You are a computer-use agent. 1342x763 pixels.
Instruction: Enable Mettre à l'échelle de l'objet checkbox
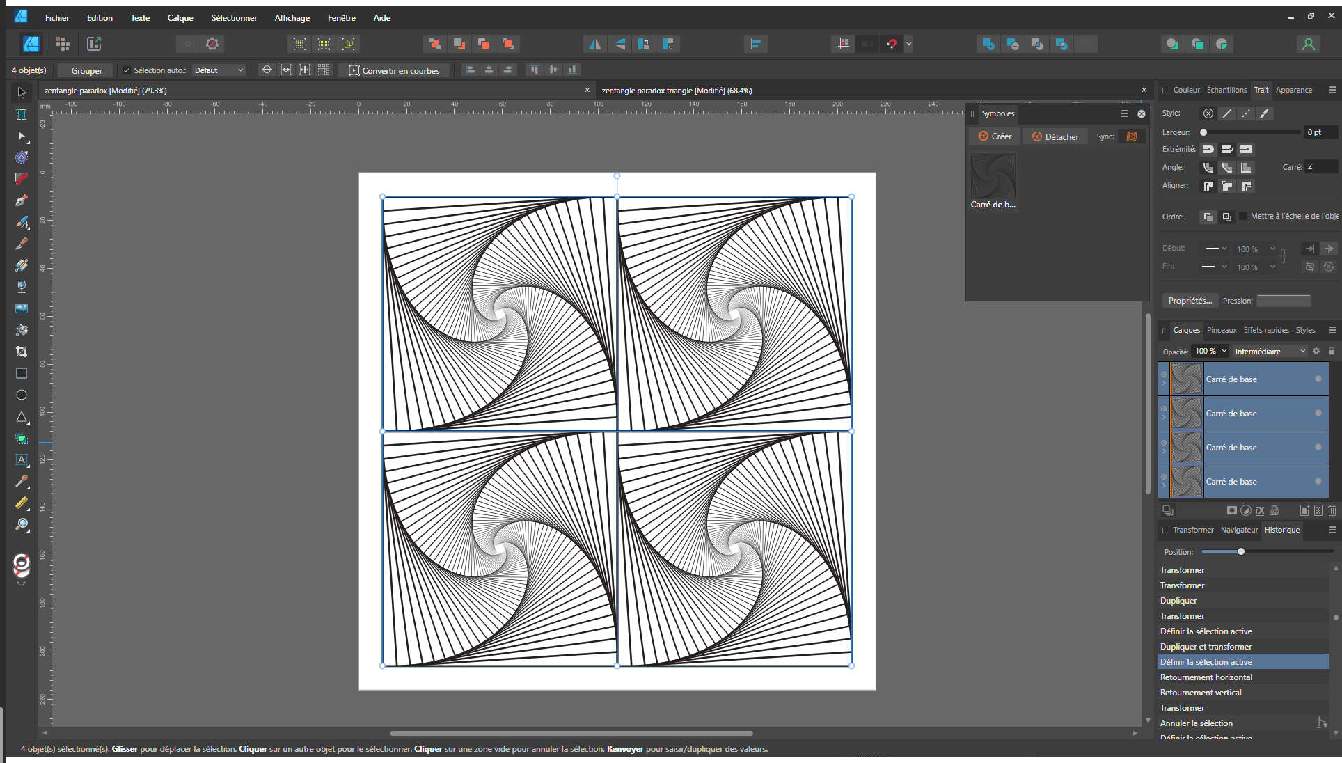[1243, 216]
